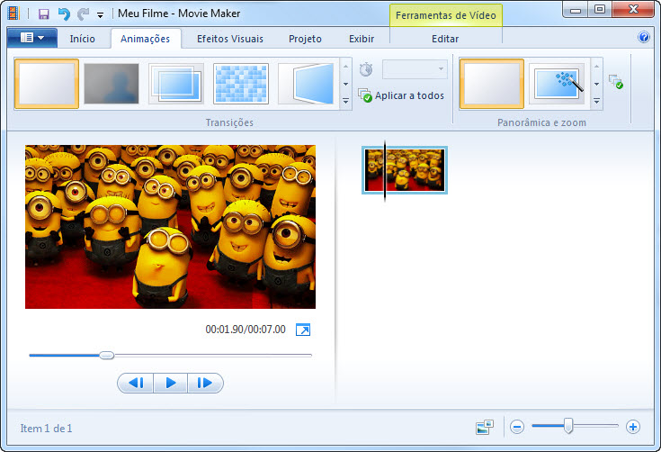This screenshot has height=452, width=661.
Task: Select the pixelate mosaic transition thumbnail
Action: (241, 84)
